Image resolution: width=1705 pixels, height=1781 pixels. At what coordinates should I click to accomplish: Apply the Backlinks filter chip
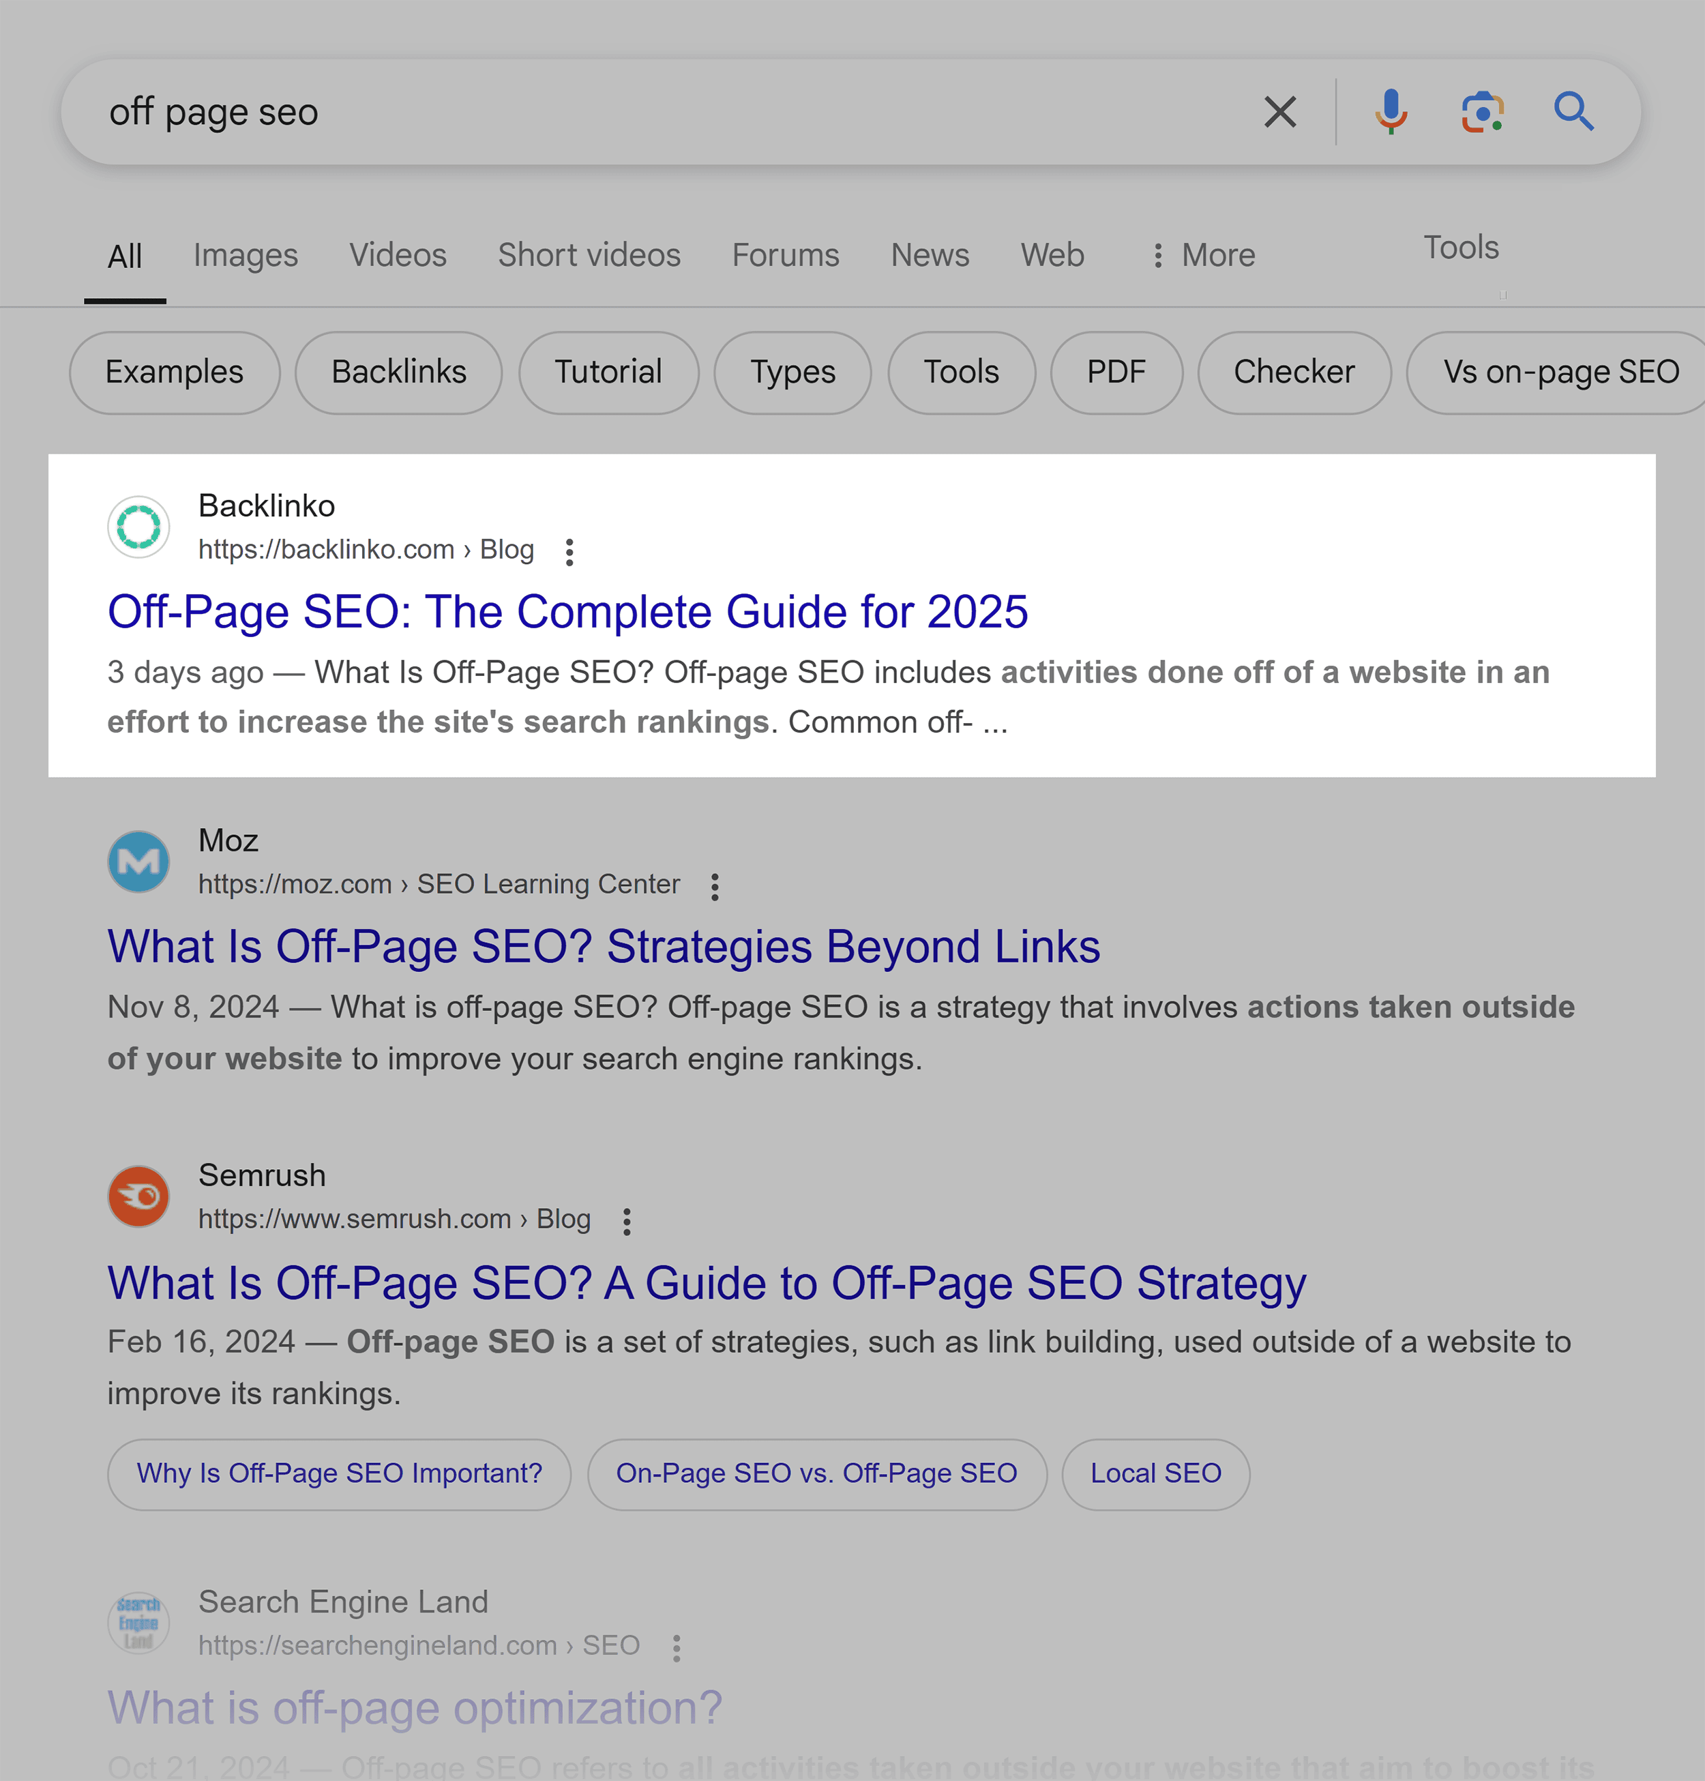pyautogui.click(x=399, y=372)
